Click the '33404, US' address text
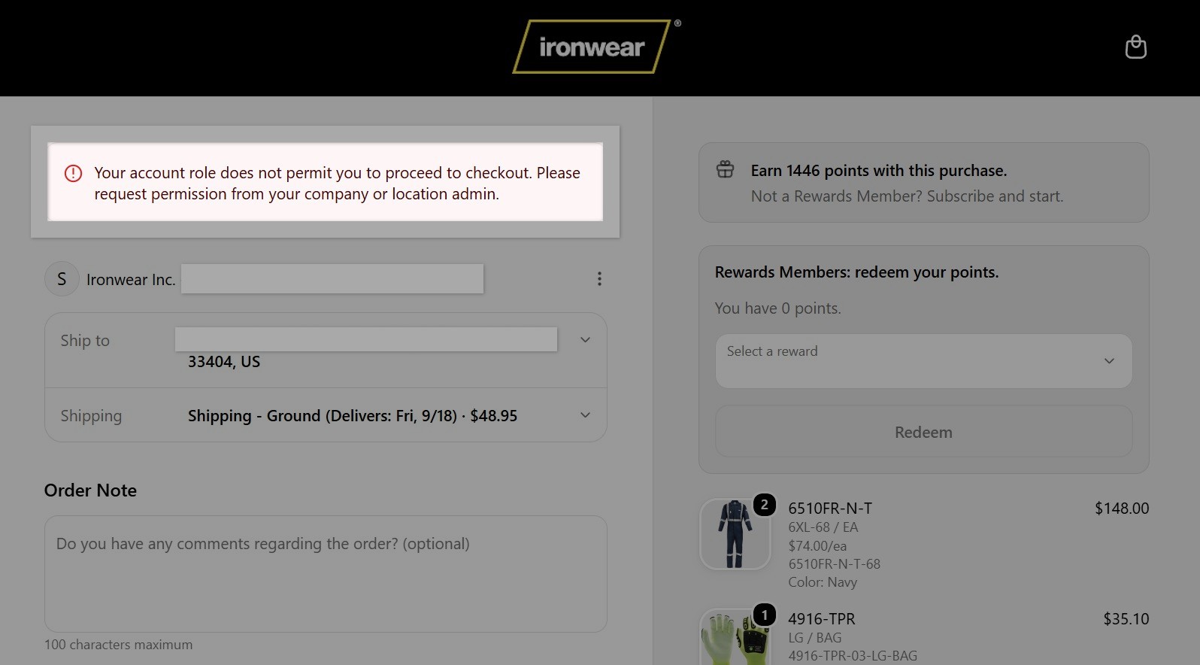 coord(224,362)
